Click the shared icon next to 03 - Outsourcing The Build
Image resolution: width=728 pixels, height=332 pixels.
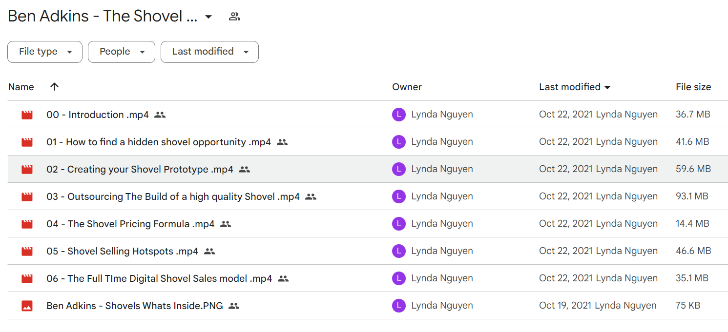pyautogui.click(x=311, y=197)
